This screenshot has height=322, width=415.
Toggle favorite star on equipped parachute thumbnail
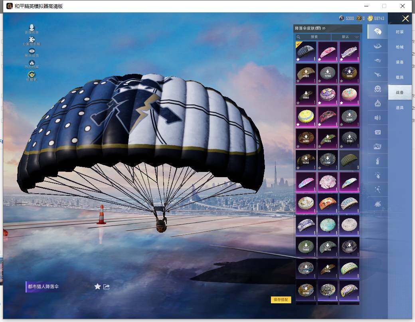[298, 59]
